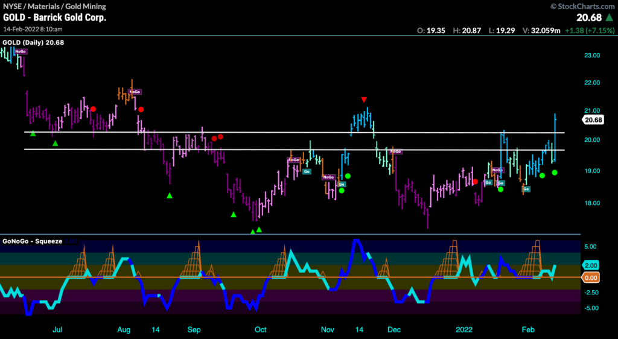Viewport: 618px width, 339px height.
Task: Click the Aug label on the date axis
Action: point(124,330)
